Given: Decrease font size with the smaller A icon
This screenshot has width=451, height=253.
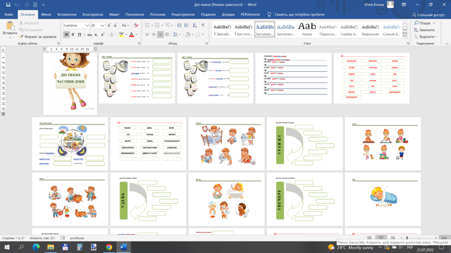Looking at the screenshot, I should click(x=115, y=25).
